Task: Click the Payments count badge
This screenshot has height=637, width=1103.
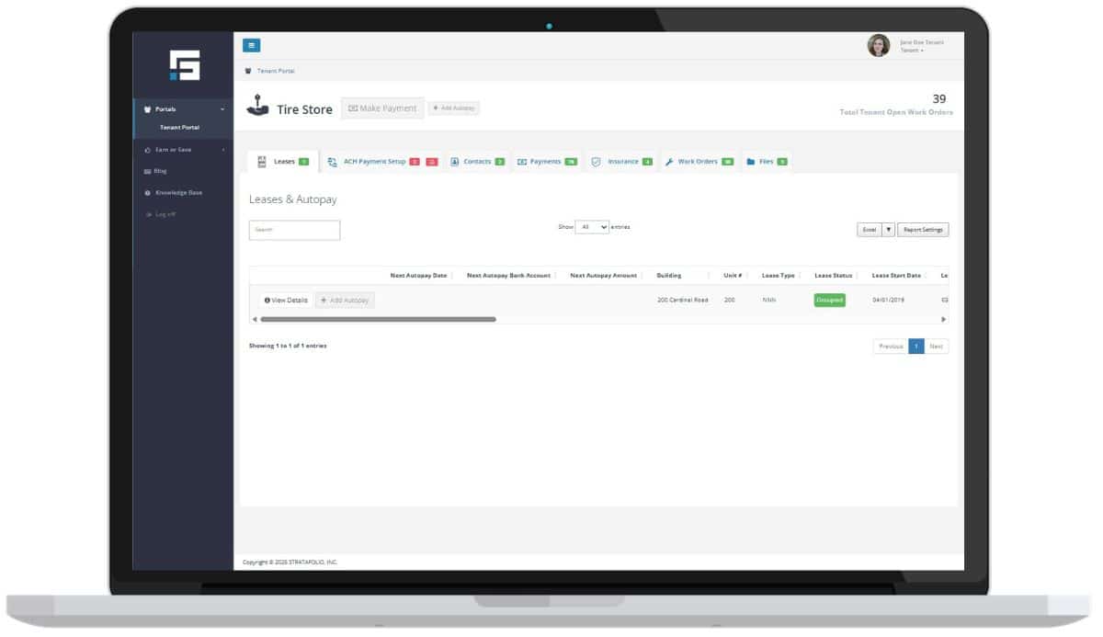Action: click(571, 162)
